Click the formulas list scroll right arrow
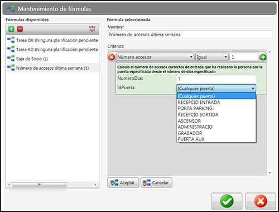Image resolution: width=279 pixels, height=212 pixels. pos(95,185)
